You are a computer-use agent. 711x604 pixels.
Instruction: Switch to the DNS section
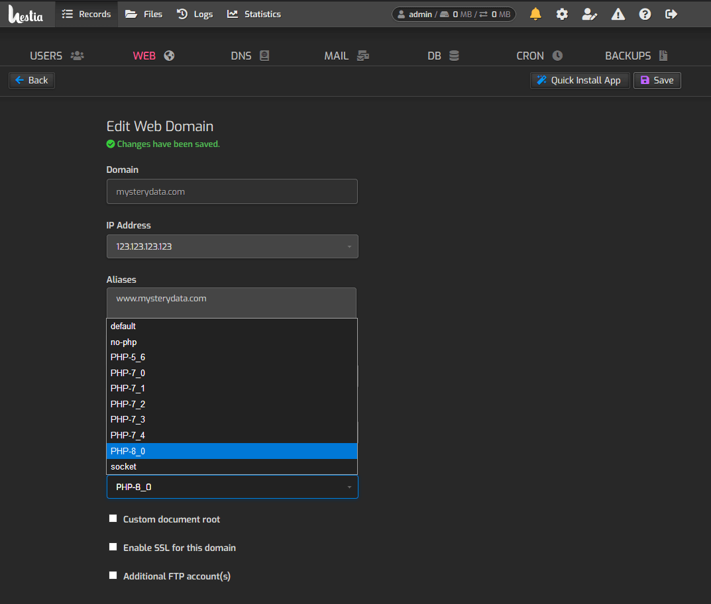pos(250,56)
